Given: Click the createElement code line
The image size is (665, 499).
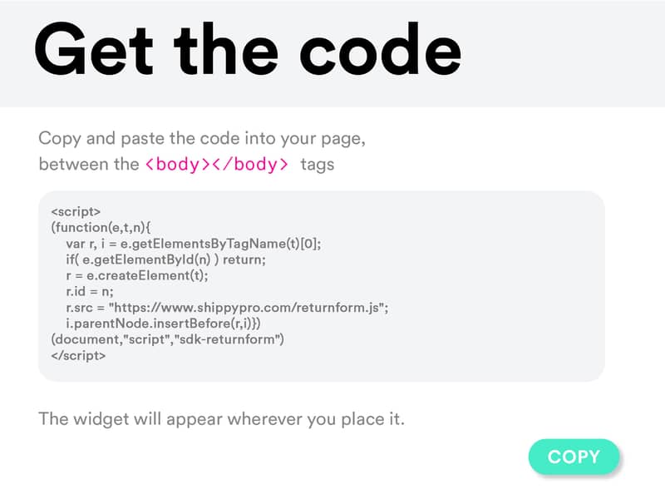Looking at the screenshot, I should pyautogui.click(x=137, y=275).
